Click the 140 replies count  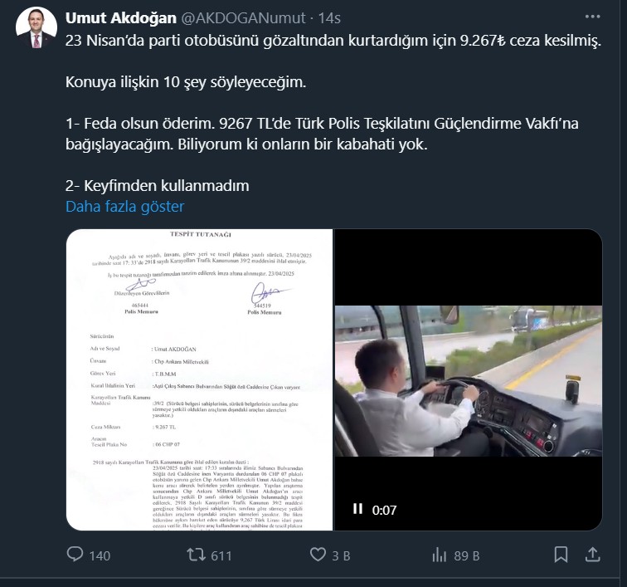100,555
